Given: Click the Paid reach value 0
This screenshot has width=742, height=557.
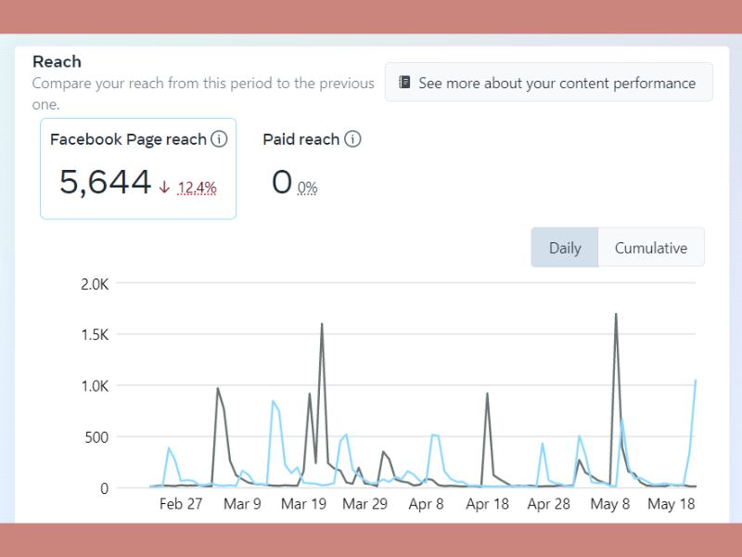Looking at the screenshot, I should click(282, 182).
